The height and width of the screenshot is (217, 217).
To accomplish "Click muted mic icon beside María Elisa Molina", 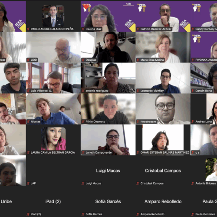I will tap(138, 60).
